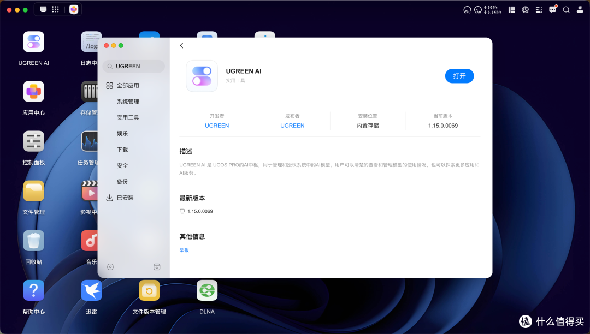Open the message notifications icon
Viewport: 590px width, 334px height.
point(553,9)
